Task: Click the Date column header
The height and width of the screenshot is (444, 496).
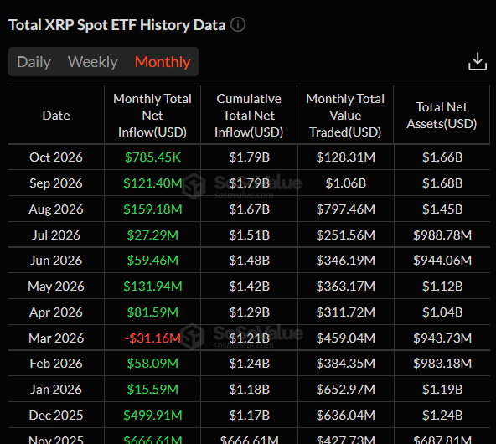Action: [56, 116]
